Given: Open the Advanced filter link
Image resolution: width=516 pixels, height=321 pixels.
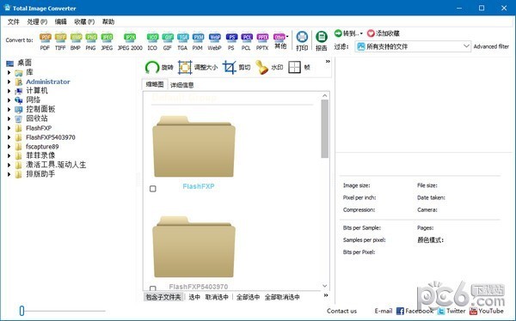Looking at the screenshot, I should point(491,46).
